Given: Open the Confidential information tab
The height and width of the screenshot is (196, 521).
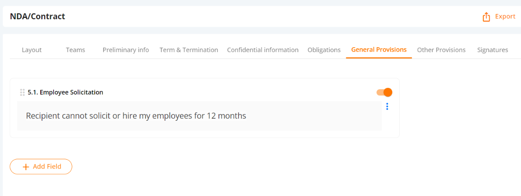Looking at the screenshot, I should (x=263, y=50).
